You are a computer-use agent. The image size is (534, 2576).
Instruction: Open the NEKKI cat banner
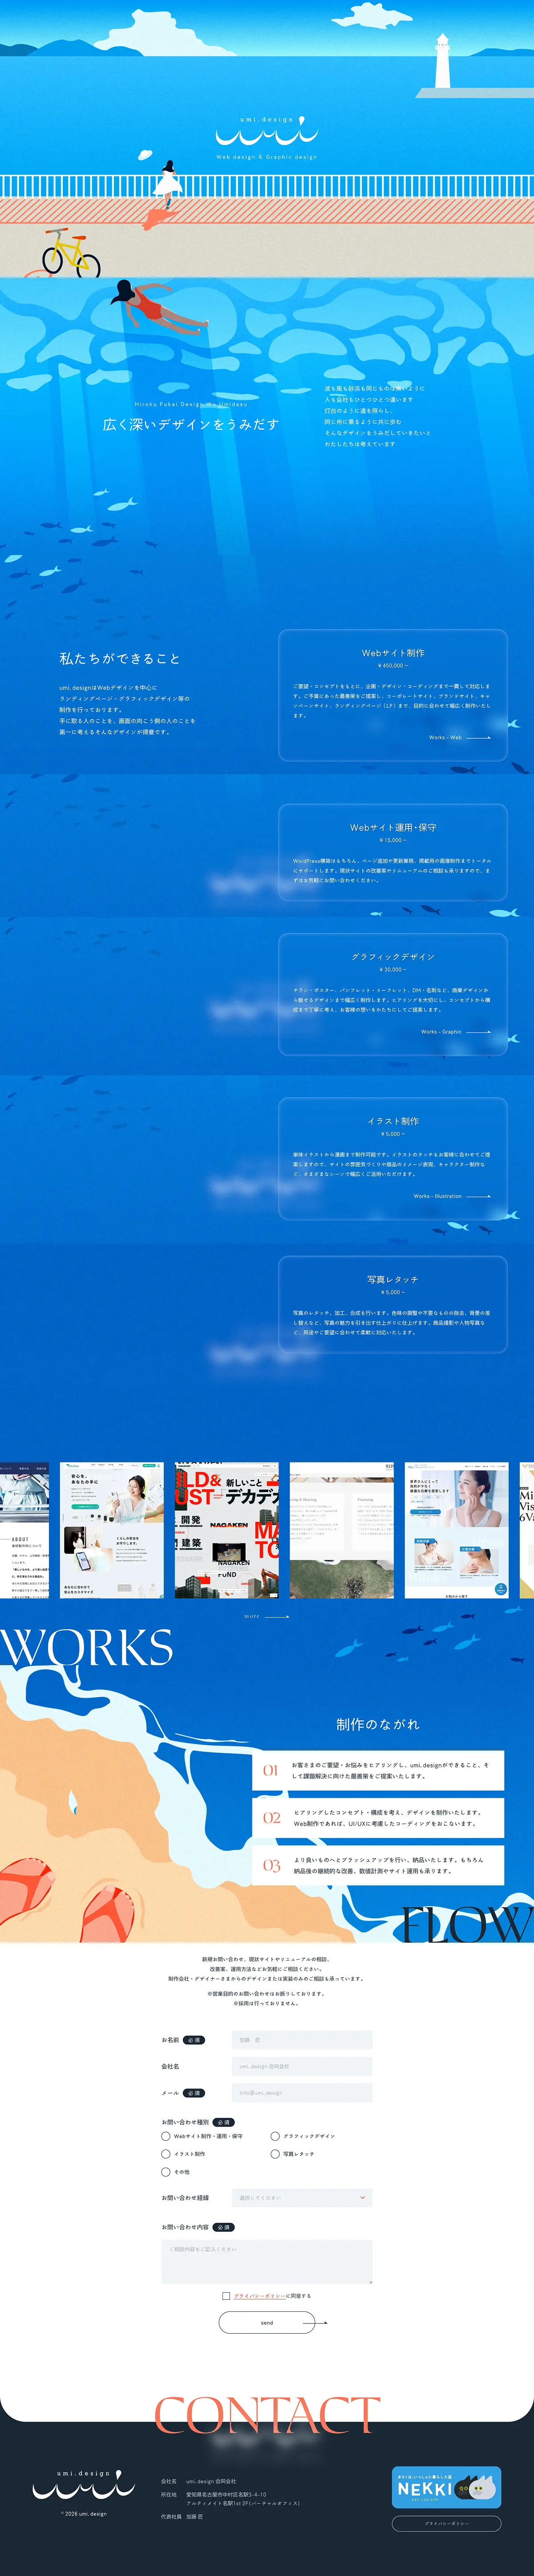point(446,2487)
